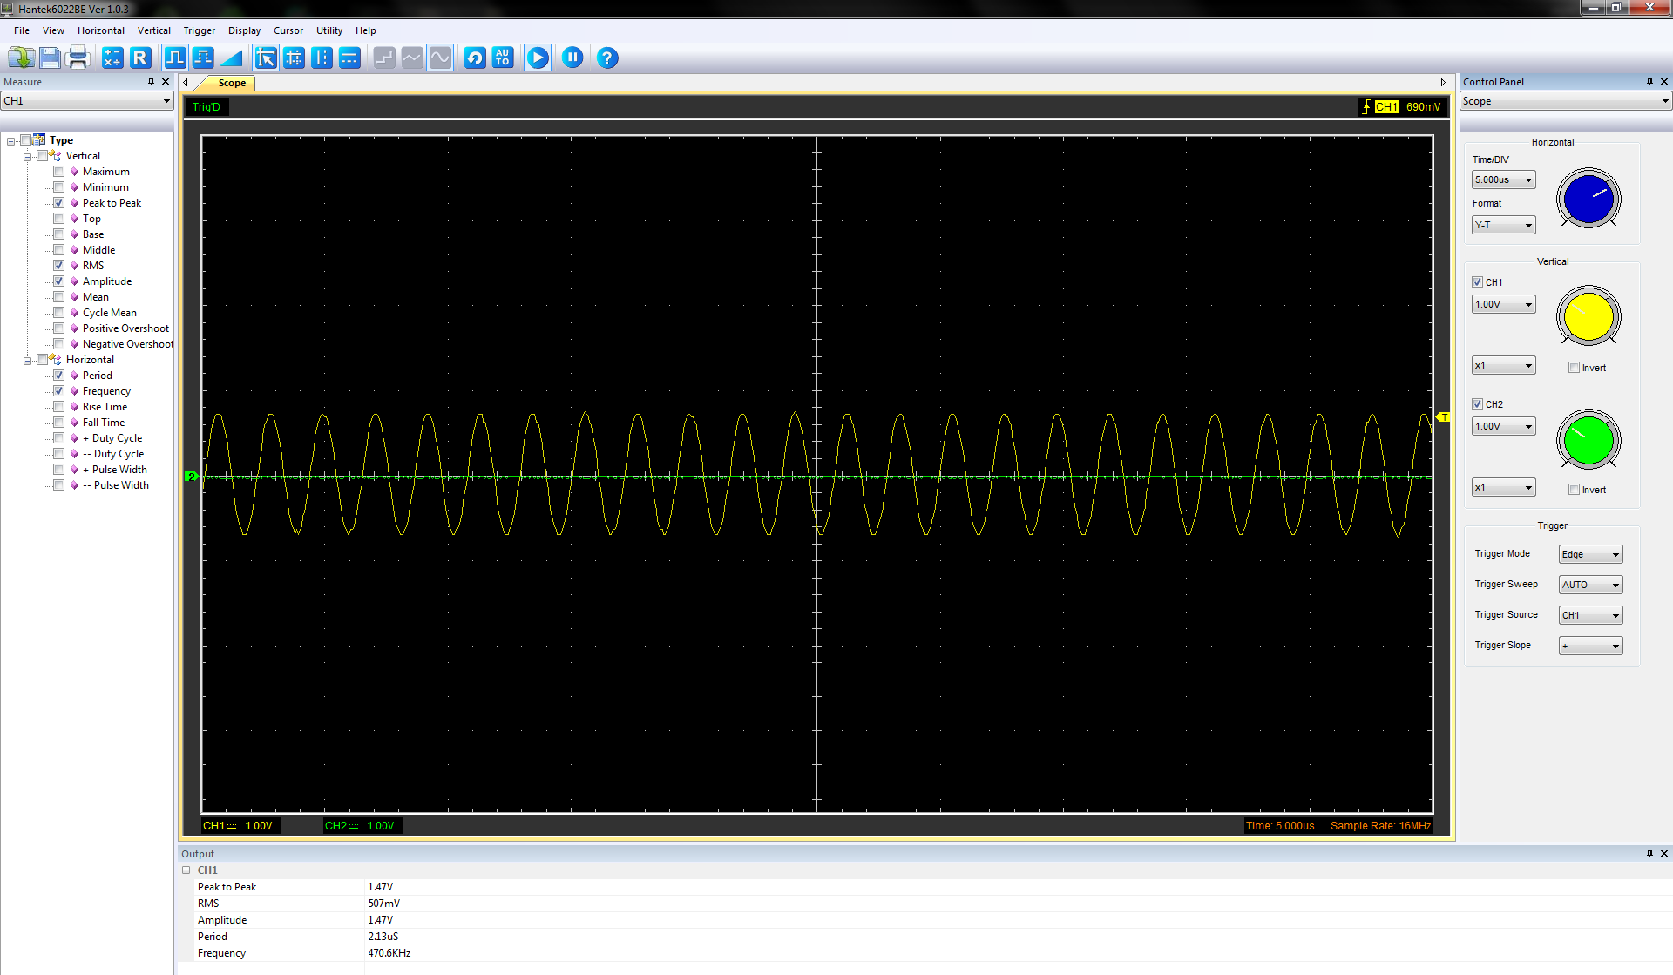Screen dimensions: 1673x975
Task: Click the run play button
Action: [538, 58]
